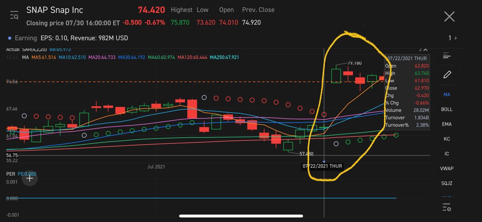Click the Highest value 75.870
This screenshot has height=222, width=482.
pyautogui.click(x=180, y=23)
